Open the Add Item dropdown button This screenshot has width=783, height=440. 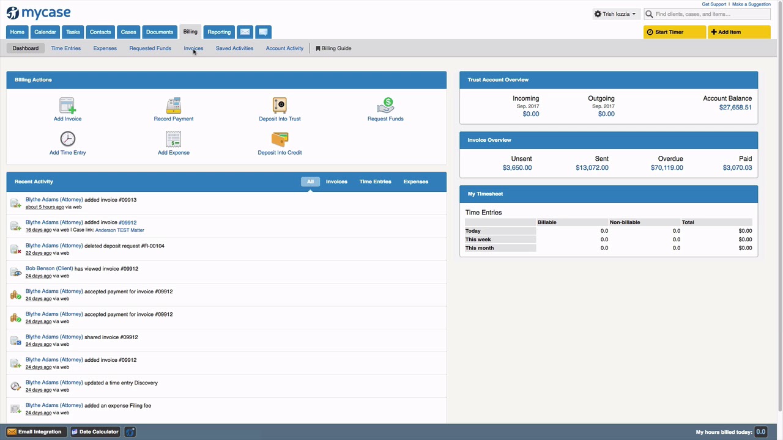(x=738, y=32)
